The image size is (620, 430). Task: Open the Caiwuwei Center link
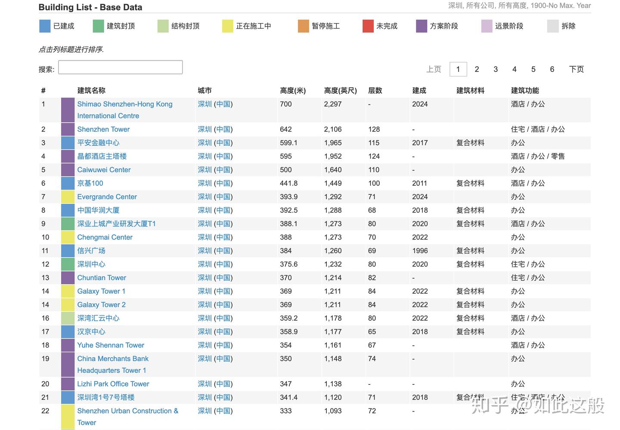104,170
